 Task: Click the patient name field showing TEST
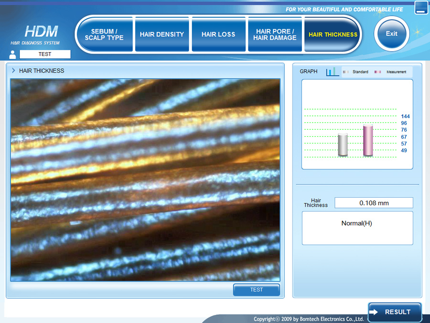pyautogui.click(x=45, y=55)
